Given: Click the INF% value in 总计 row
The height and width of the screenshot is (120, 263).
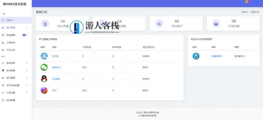Looking at the screenshot, I should tap(145, 91).
